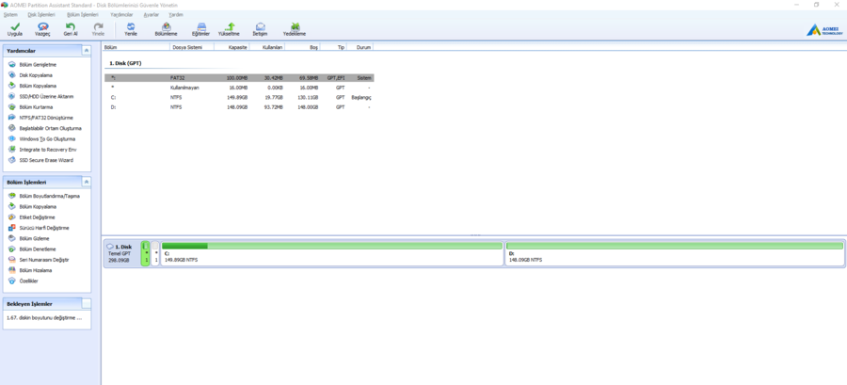847x385 pixels.
Task: Choose Bölüm Kopyalama under the Bölüm İşlemleri panel
Action: (38, 207)
